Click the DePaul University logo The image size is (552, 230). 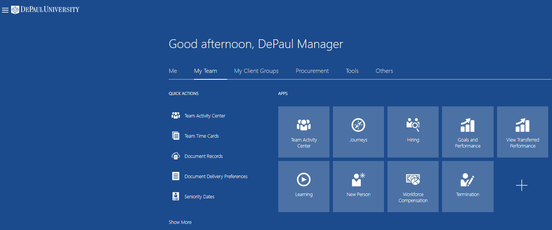coord(45,10)
